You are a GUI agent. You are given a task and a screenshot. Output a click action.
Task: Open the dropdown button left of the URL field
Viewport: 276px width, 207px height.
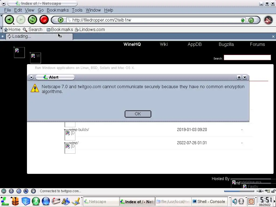coord(61,20)
